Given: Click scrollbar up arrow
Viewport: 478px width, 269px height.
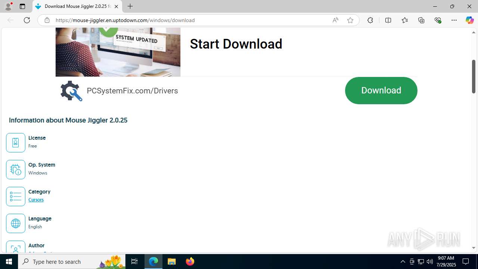Looking at the screenshot, I should 474,32.
